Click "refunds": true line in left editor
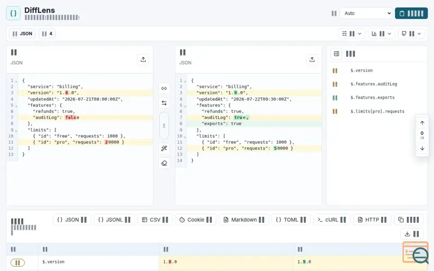The height and width of the screenshot is (271, 434). (x=86, y=112)
